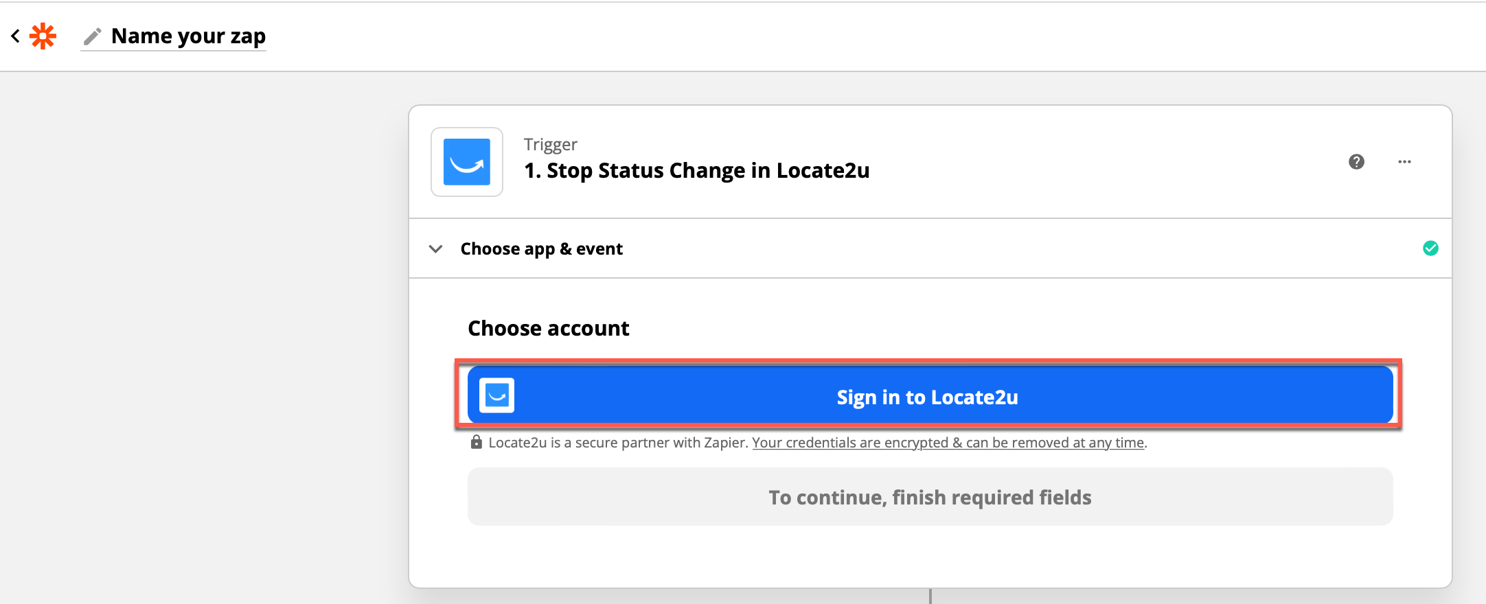Open the Zapier orange asterisk logo

point(43,36)
